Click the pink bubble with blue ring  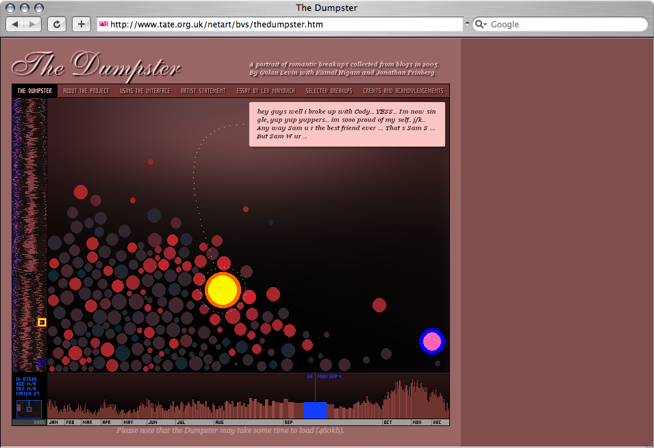[x=431, y=341]
